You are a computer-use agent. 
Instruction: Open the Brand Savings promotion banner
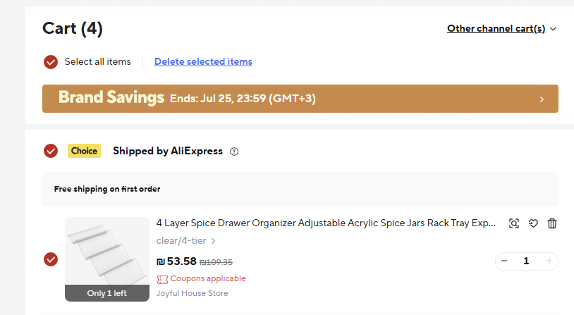[282, 99]
